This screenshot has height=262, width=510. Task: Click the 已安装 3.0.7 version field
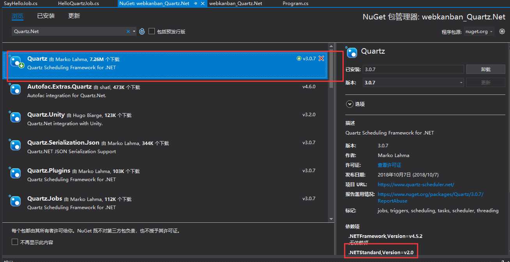(x=413, y=69)
